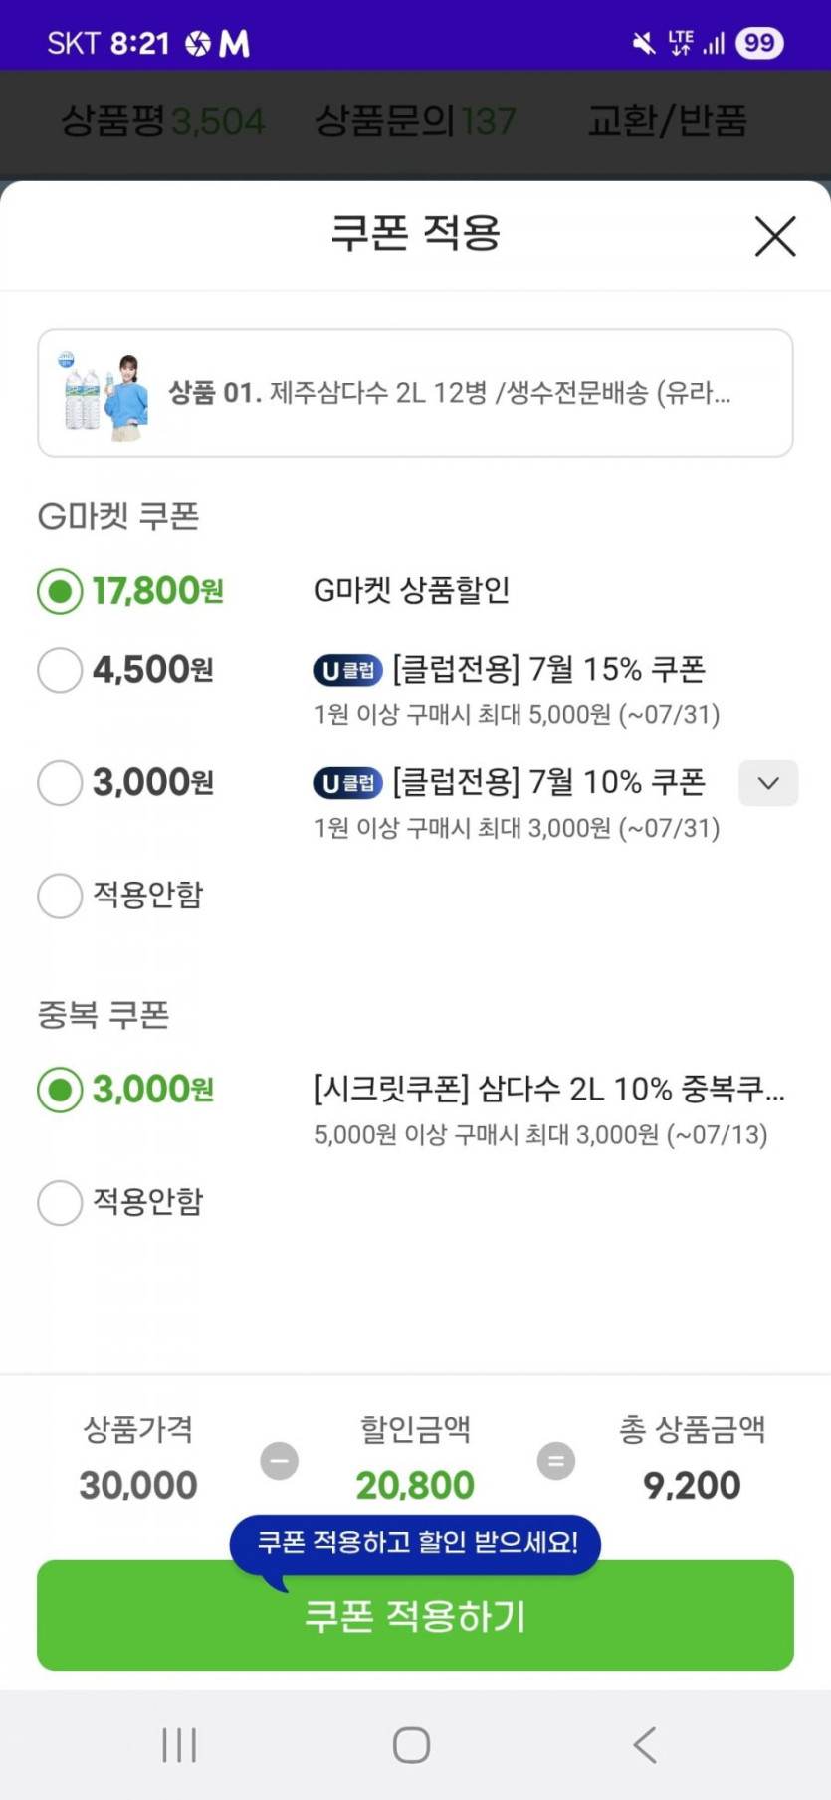Tap the minus circle icon beside 할인금액

click(x=280, y=1461)
